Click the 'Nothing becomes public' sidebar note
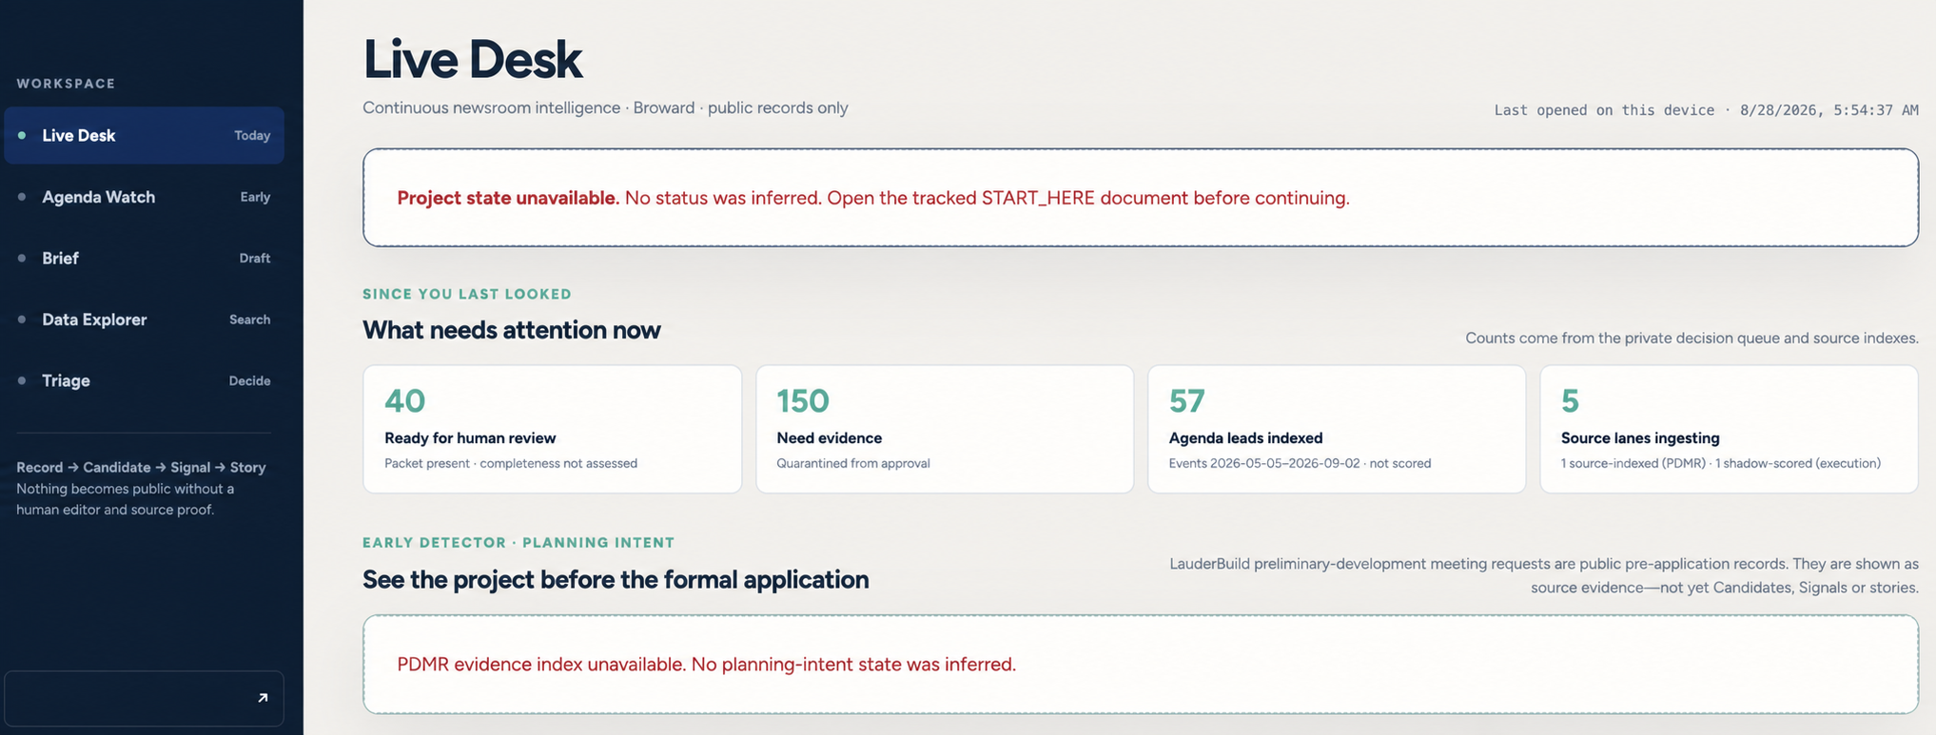The height and width of the screenshot is (735, 1936). click(x=125, y=499)
